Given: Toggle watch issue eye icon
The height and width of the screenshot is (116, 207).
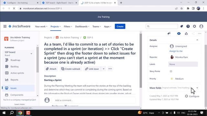Looking at the screenshot, I should pyautogui.click(x=179, y=34).
